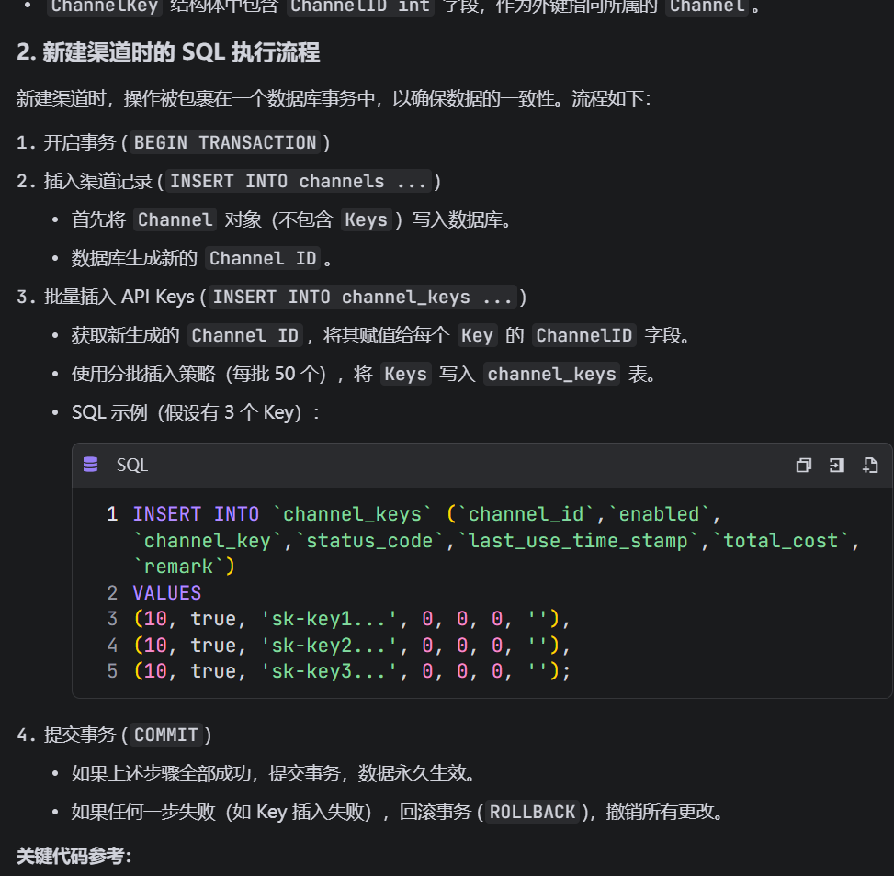
Task: Create new file from SQL code
Action: 870,466
